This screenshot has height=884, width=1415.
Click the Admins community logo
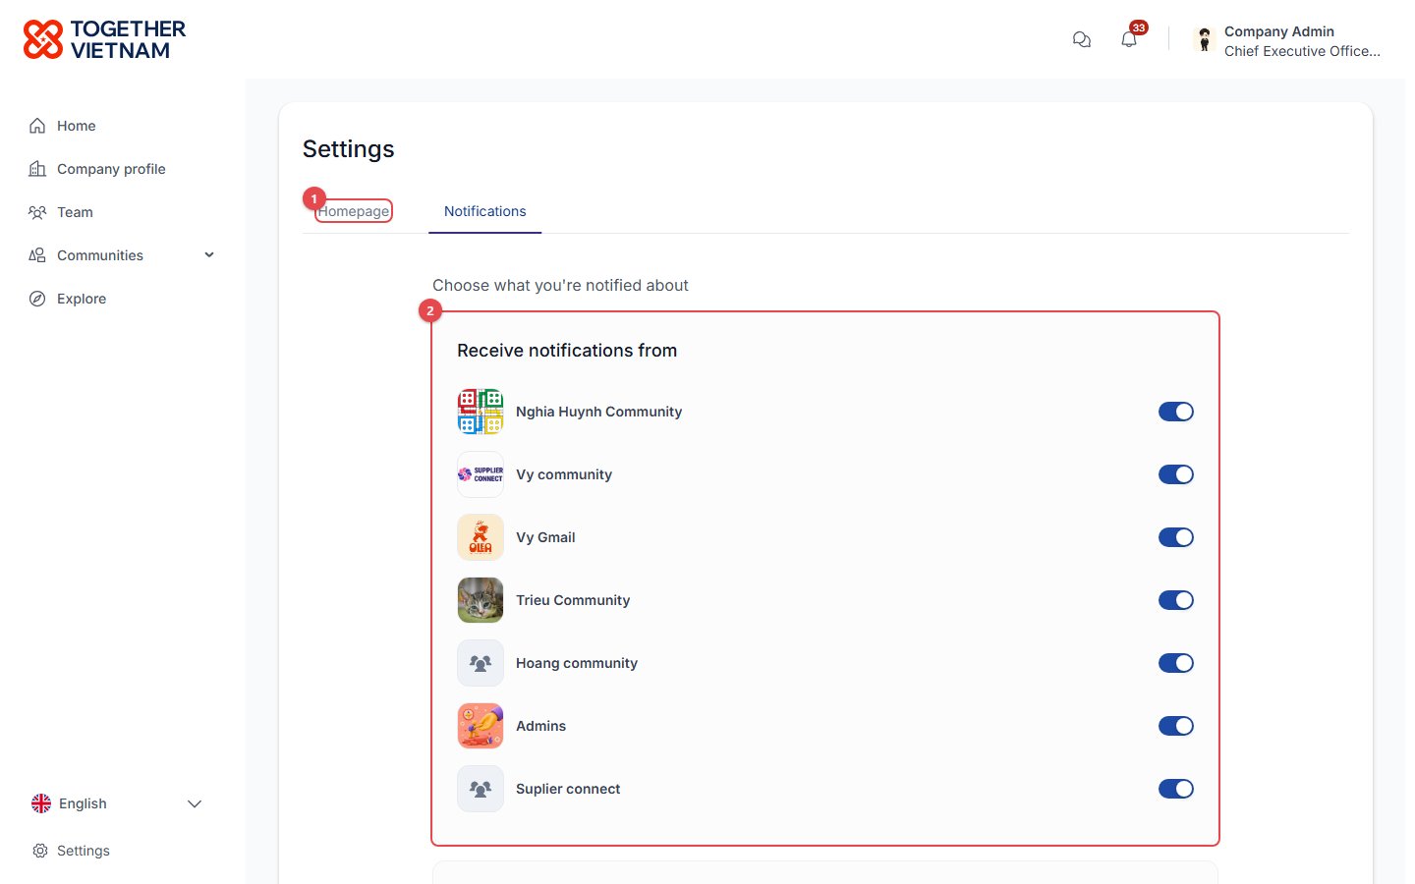(481, 726)
